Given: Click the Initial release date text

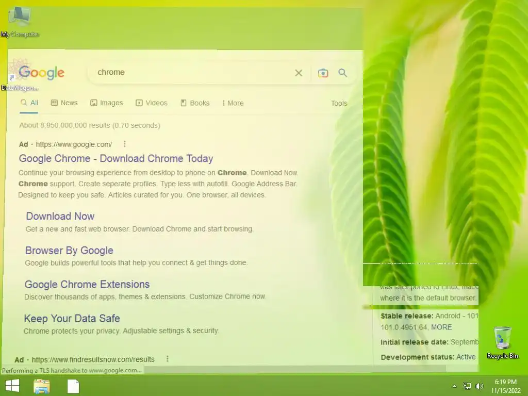Looking at the screenshot, I should [x=430, y=342].
